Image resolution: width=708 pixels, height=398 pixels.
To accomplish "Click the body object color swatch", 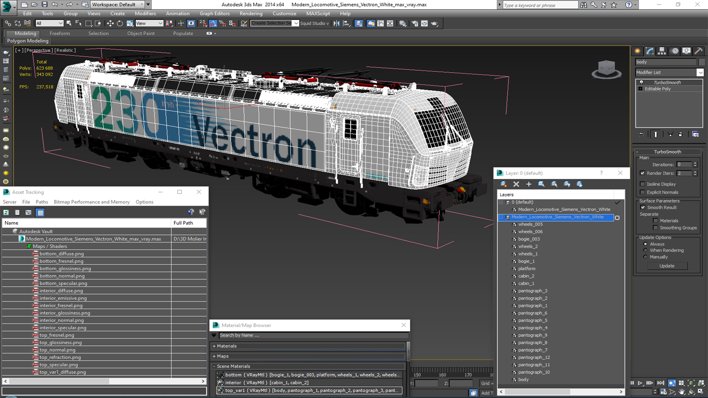I will [701, 62].
